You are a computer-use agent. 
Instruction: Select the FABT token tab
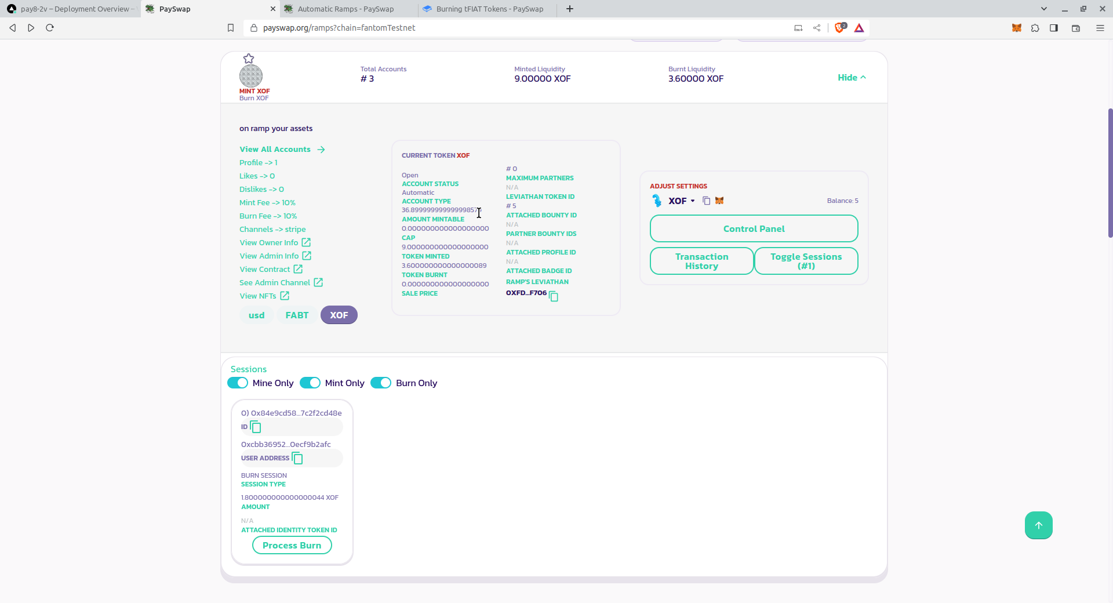point(297,315)
